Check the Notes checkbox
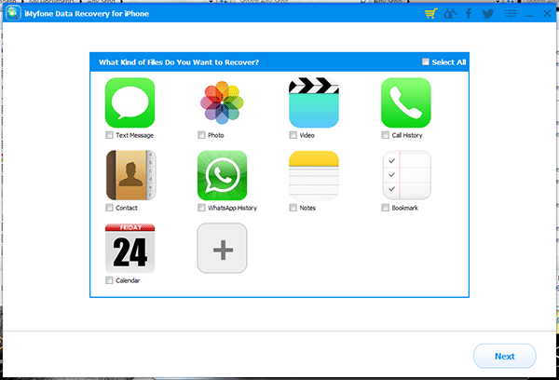Image resolution: width=559 pixels, height=380 pixels. pos(293,208)
